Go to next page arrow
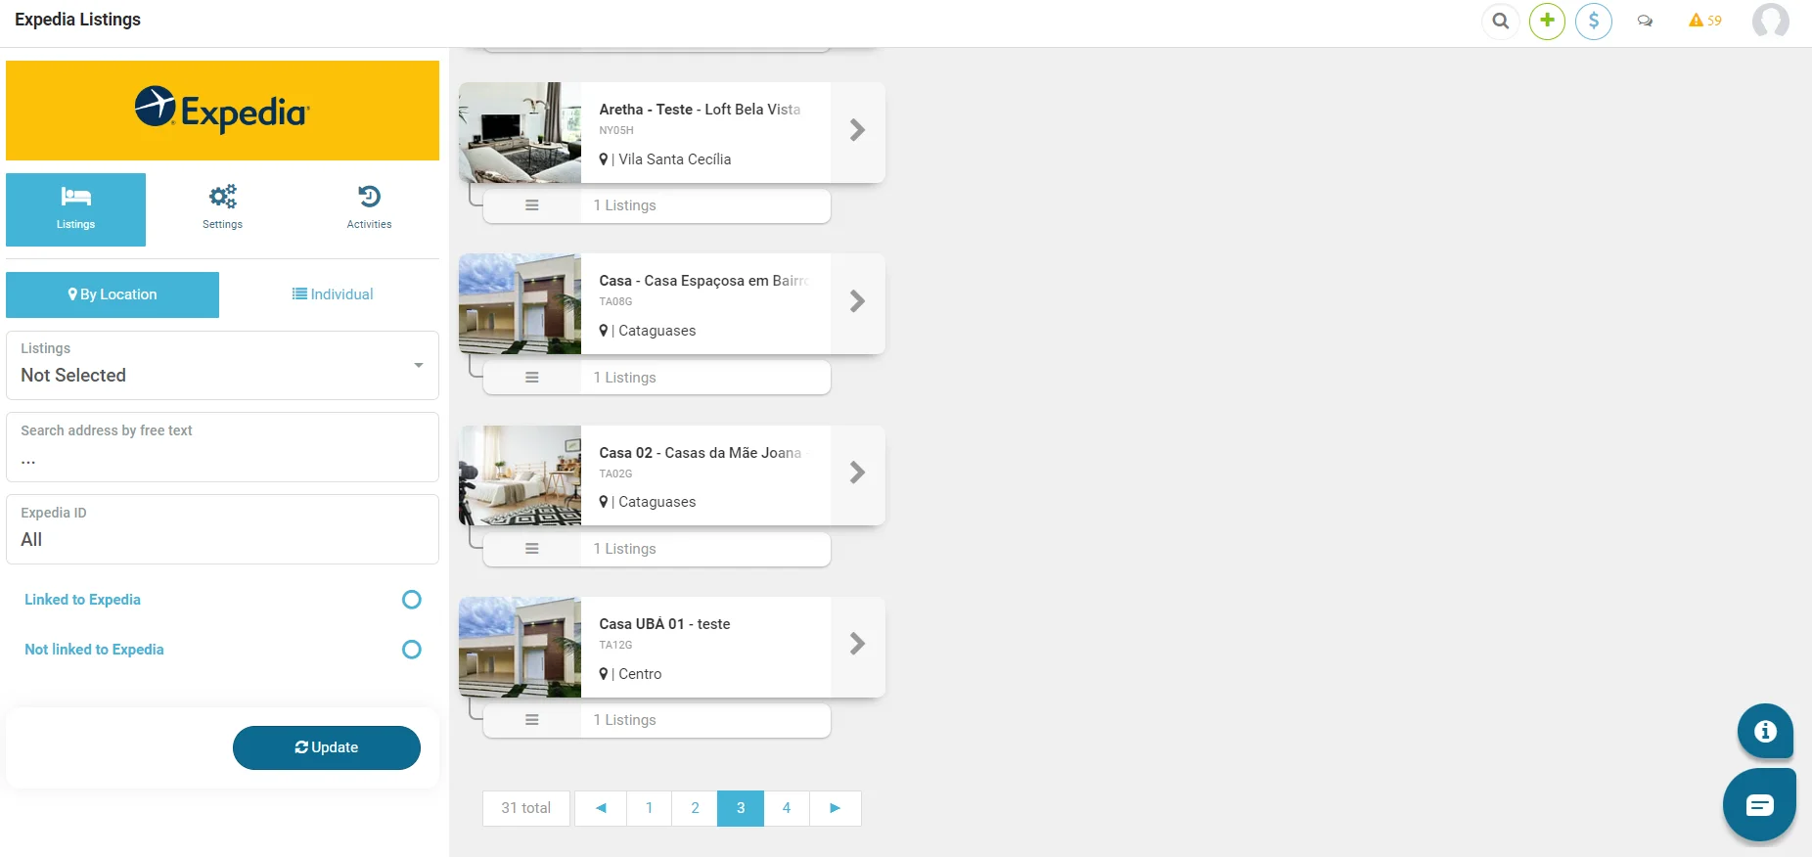The width and height of the screenshot is (1812, 857). click(x=835, y=808)
